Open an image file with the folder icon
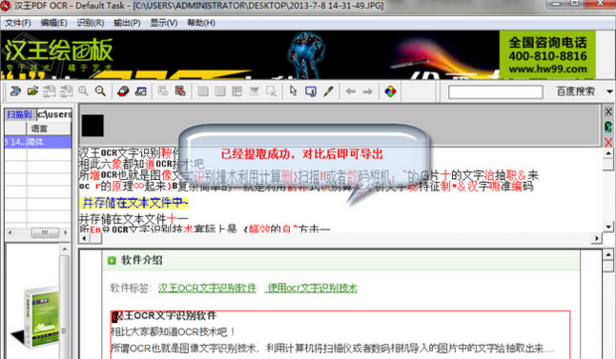The width and height of the screenshot is (616, 359). tap(33, 91)
